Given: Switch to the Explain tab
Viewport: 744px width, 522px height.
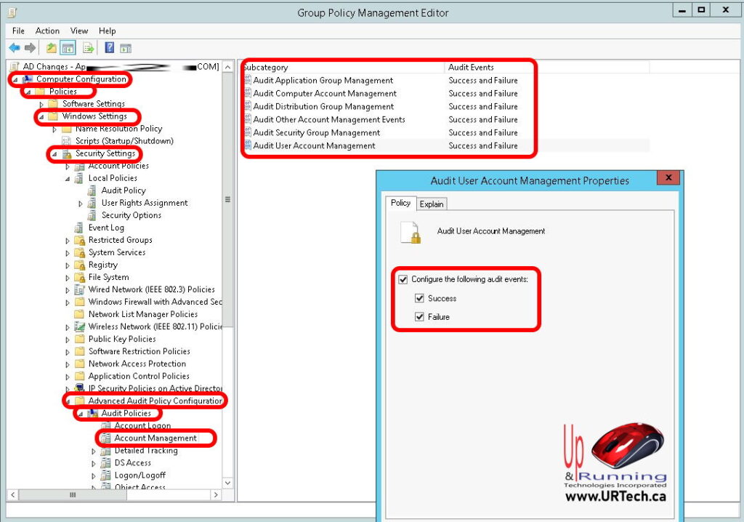Looking at the screenshot, I should click(x=432, y=204).
